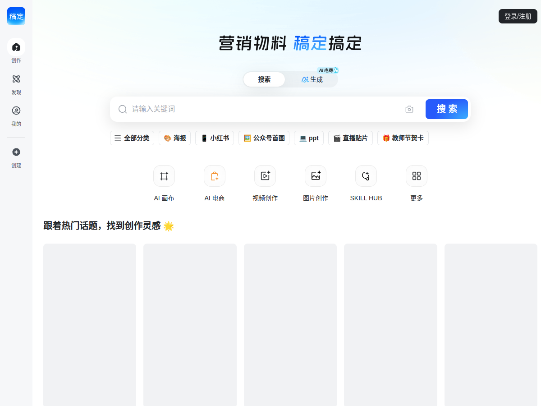Open the SKILL HUB icon
Viewport: 541px width, 406px height.
click(x=366, y=176)
